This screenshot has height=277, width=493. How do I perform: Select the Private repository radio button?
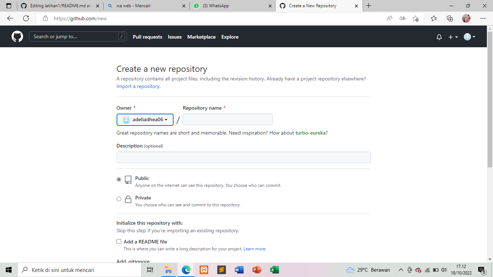(x=119, y=199)
